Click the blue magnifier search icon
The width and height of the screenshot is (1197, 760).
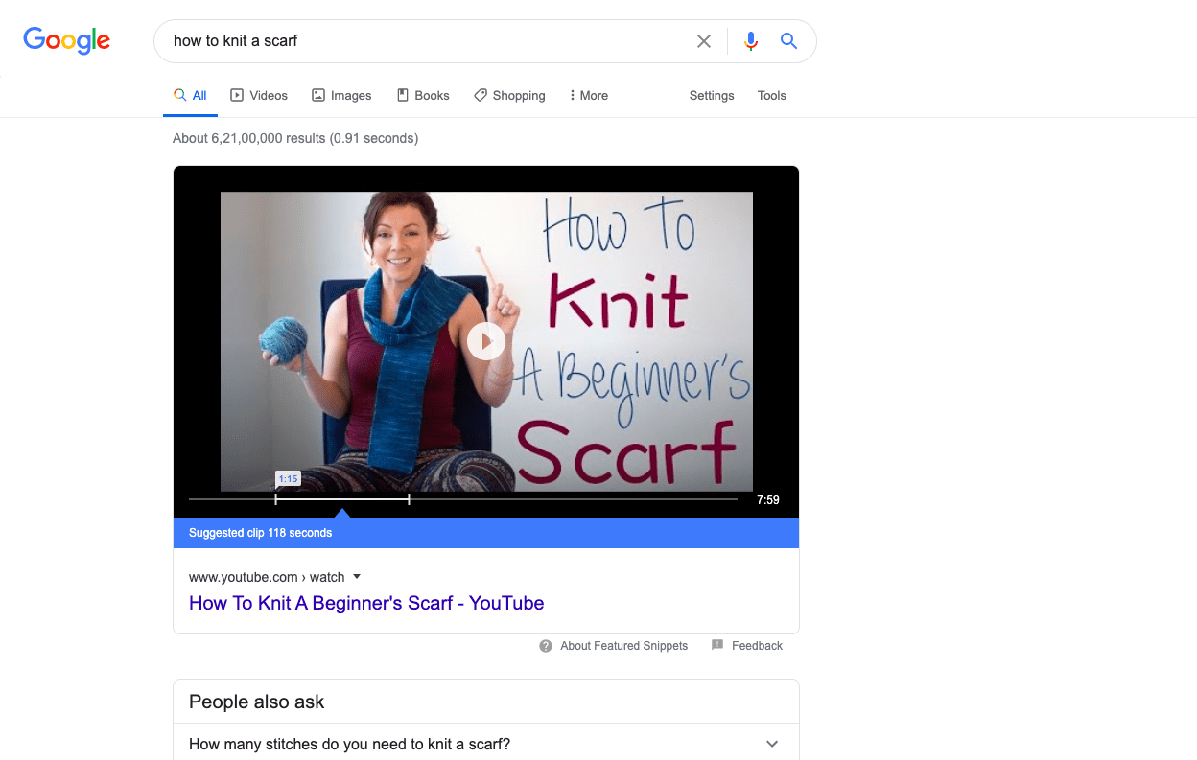click(788, 41)
